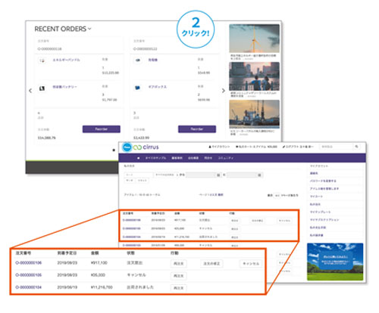The image size is (379, 313).
Task: Open the items-per-page dropdown
Action: [277, 195]
